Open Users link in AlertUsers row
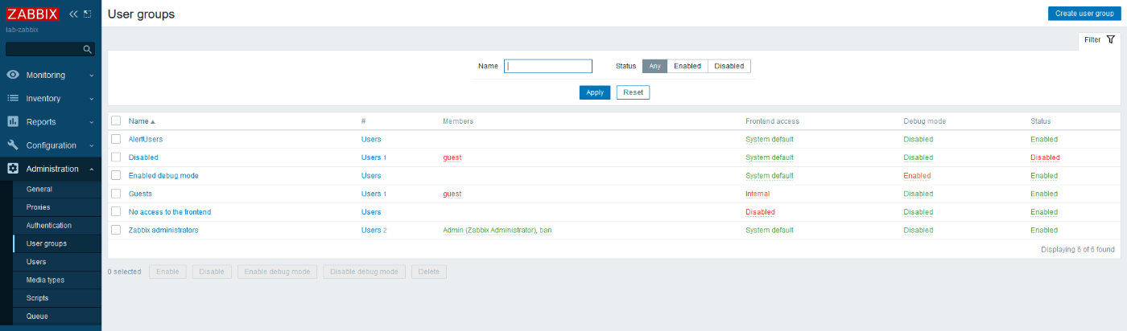1127x331 pixels. (x=371, y=139)
